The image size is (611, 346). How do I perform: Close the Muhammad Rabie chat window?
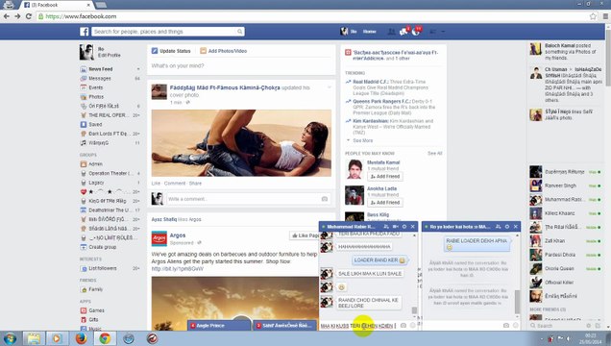click(x=413, y=227)
